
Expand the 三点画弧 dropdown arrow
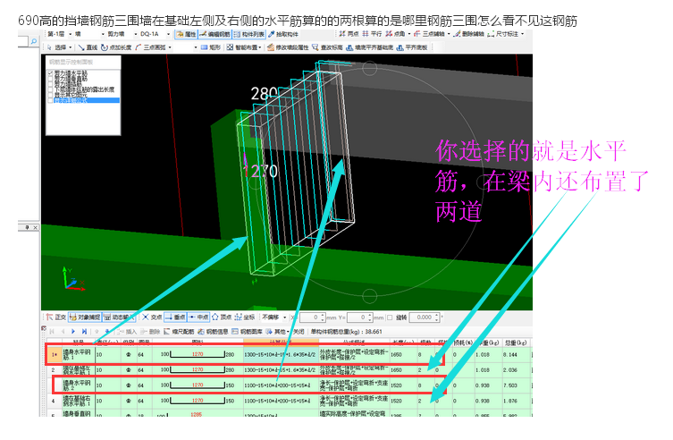(x=170, y=47)
